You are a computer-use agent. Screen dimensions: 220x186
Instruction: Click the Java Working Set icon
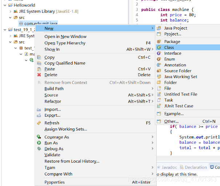(159, 77)
